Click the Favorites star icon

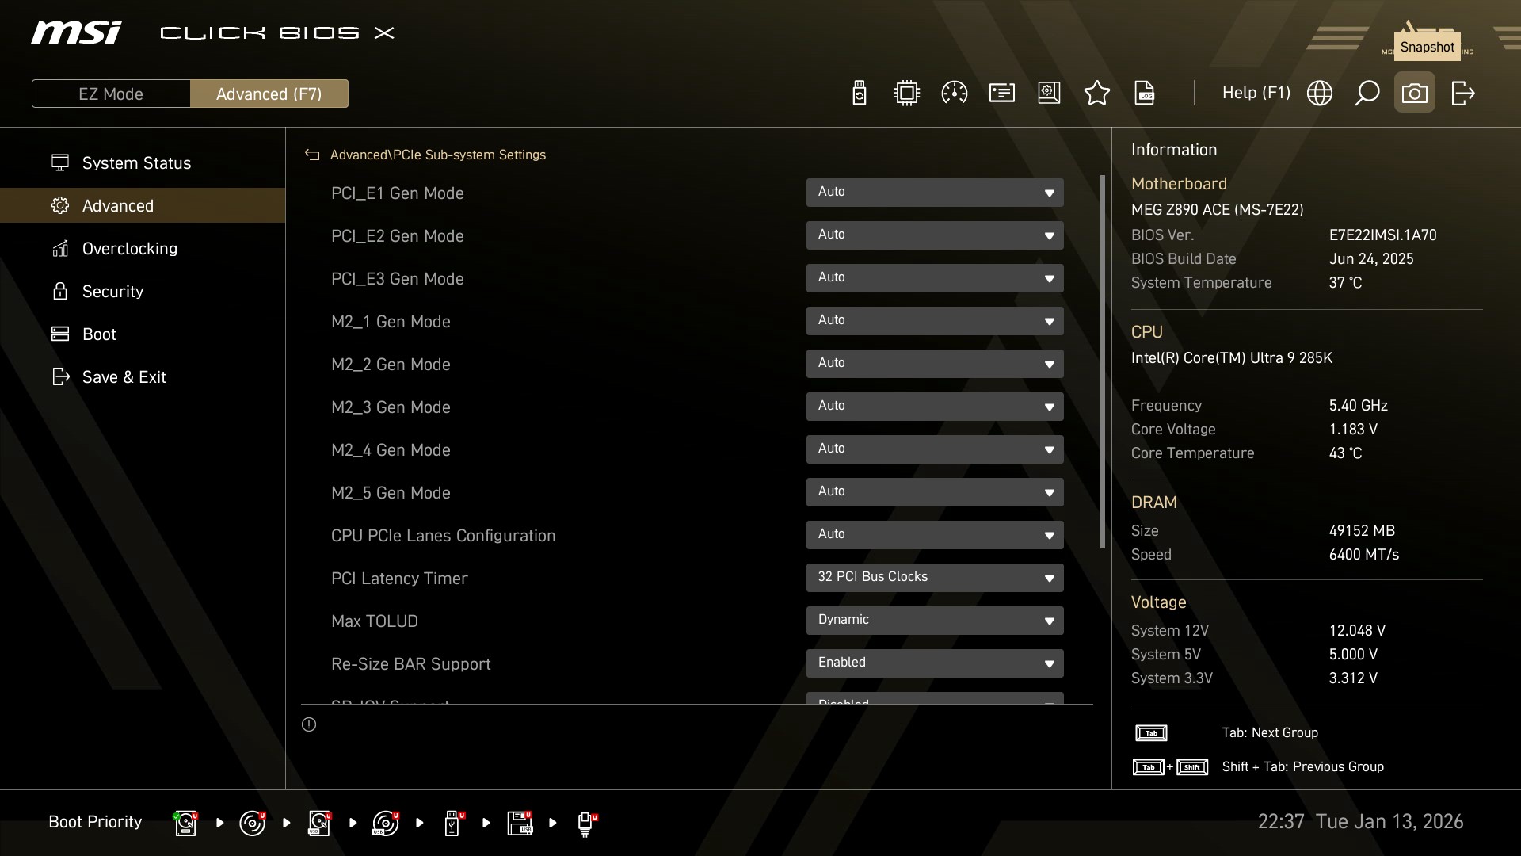pyautogui.click(x=1096, y=94)
